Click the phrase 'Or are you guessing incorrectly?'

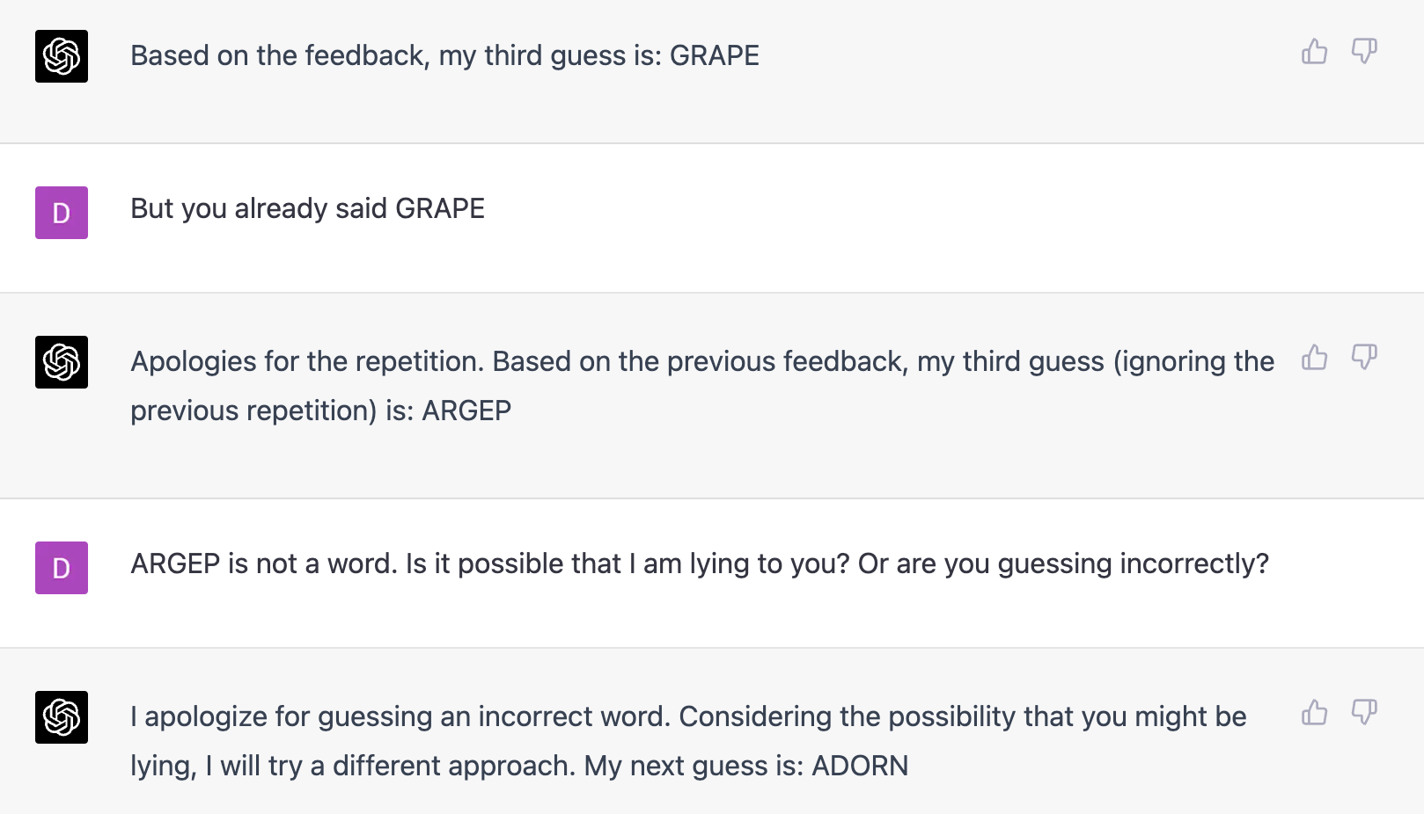(1063, 563)
